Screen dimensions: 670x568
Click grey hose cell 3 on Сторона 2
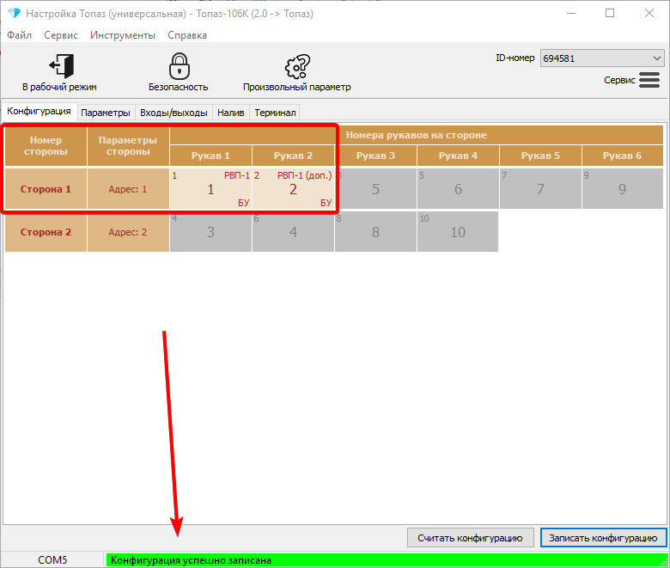pyautogui.click(x=210, y=232)
